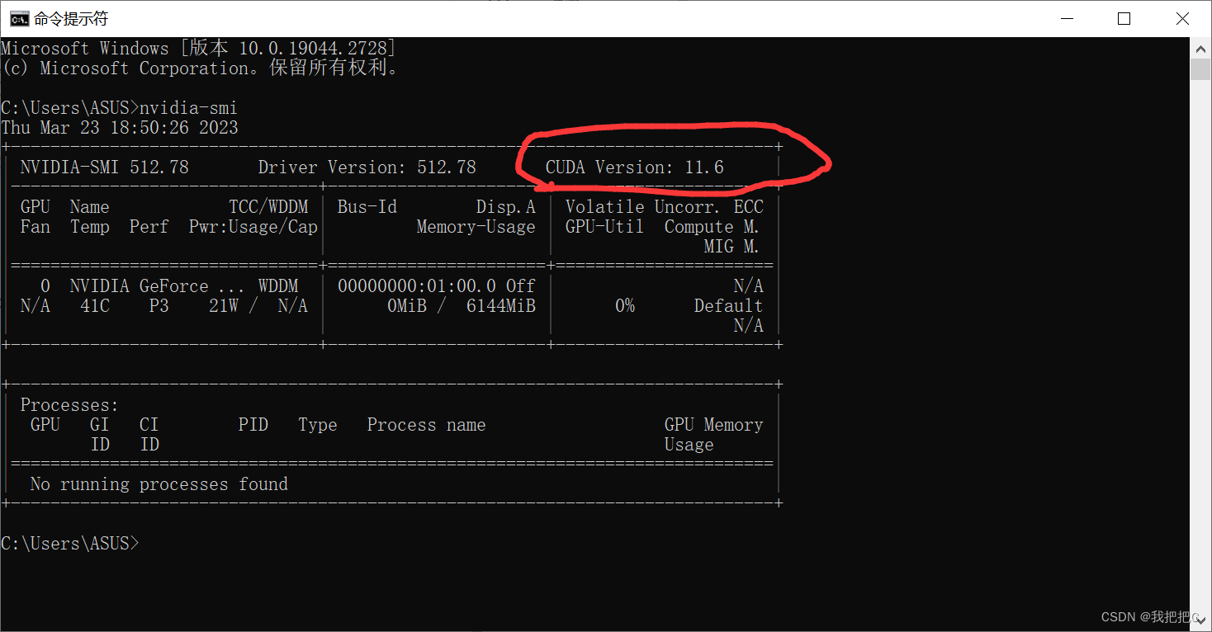Click the Microsoft Windows version line
The image size is (1212, 632).
coord(198,48)
